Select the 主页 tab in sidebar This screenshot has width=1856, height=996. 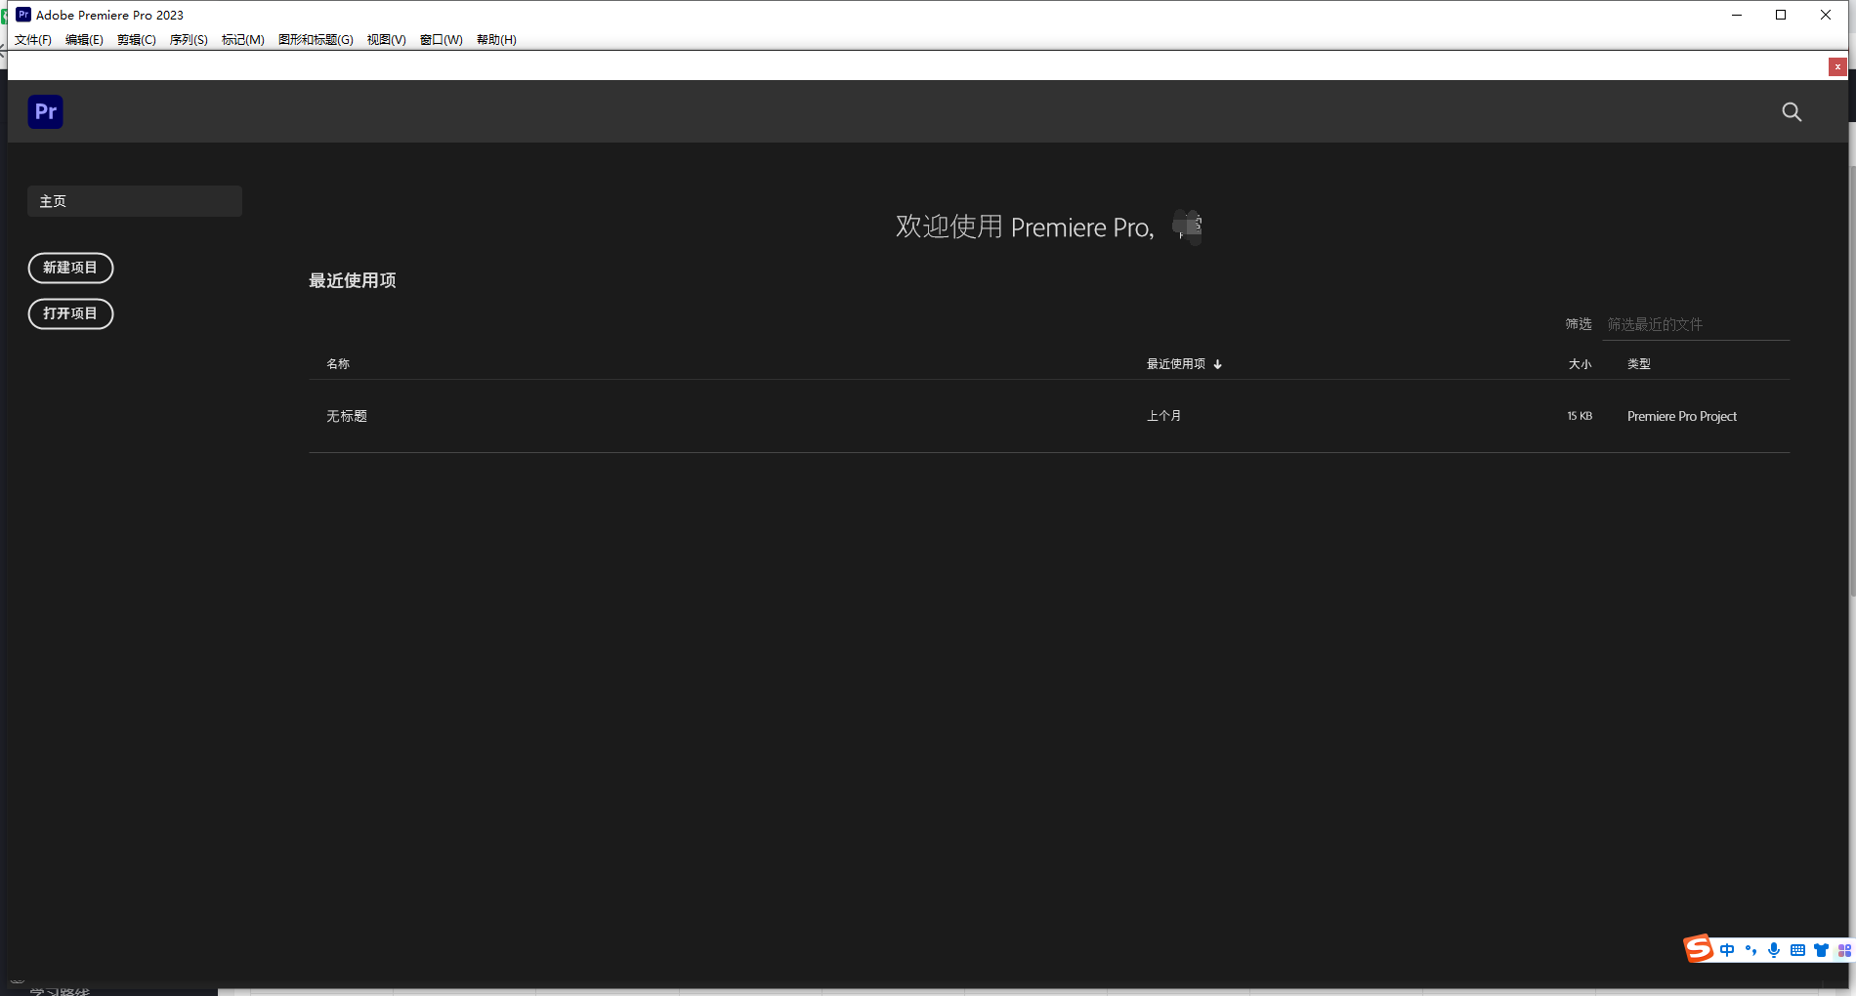(135, 201)
